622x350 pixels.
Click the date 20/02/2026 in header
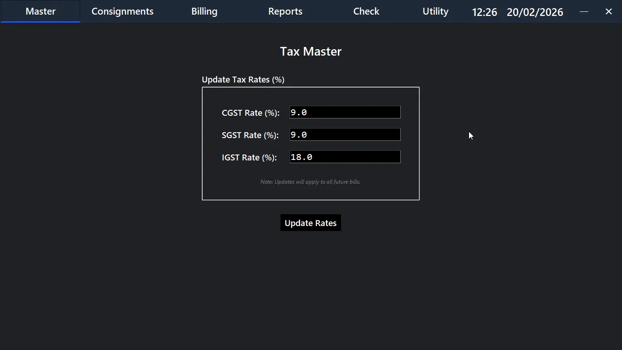pos(535,12)
